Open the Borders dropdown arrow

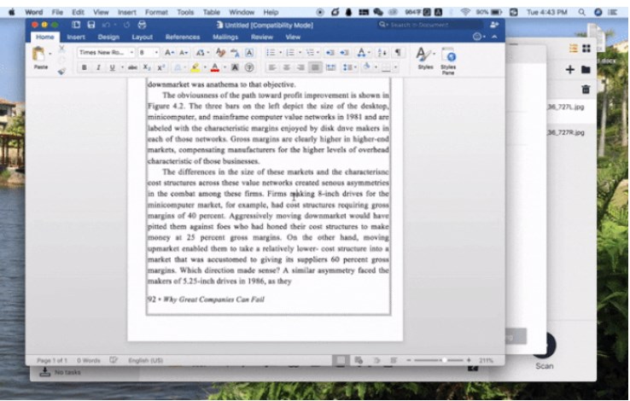tap(396, 67)
